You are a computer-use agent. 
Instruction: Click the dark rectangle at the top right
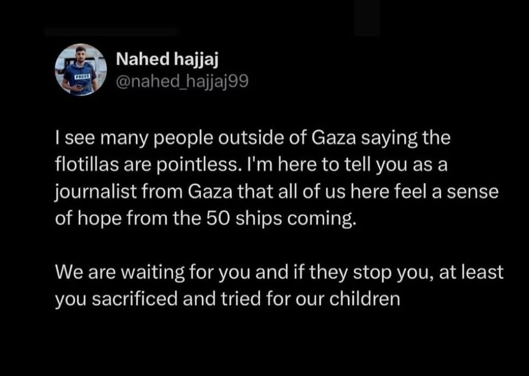[367, 17]
